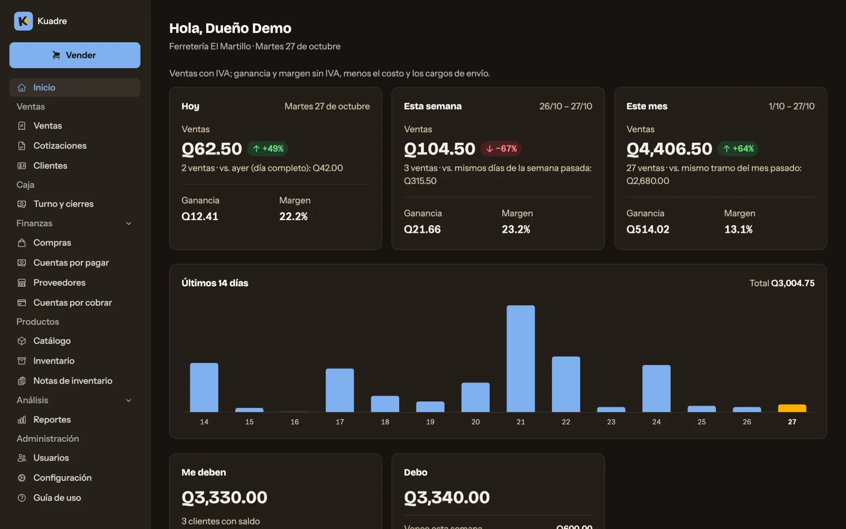Viewport: 846px width, 529px height.
Task: Click the Clientes contact card icon
Action: pyautogui.click(x=22, y=166)
